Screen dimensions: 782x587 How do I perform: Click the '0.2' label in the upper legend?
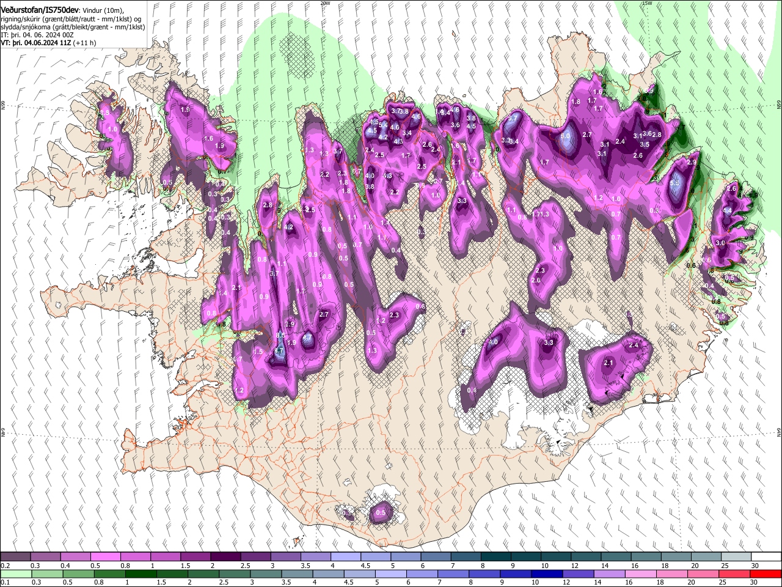coord(4,566)
